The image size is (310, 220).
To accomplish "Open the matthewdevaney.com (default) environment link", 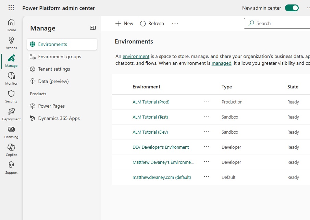I will point(162,177).
